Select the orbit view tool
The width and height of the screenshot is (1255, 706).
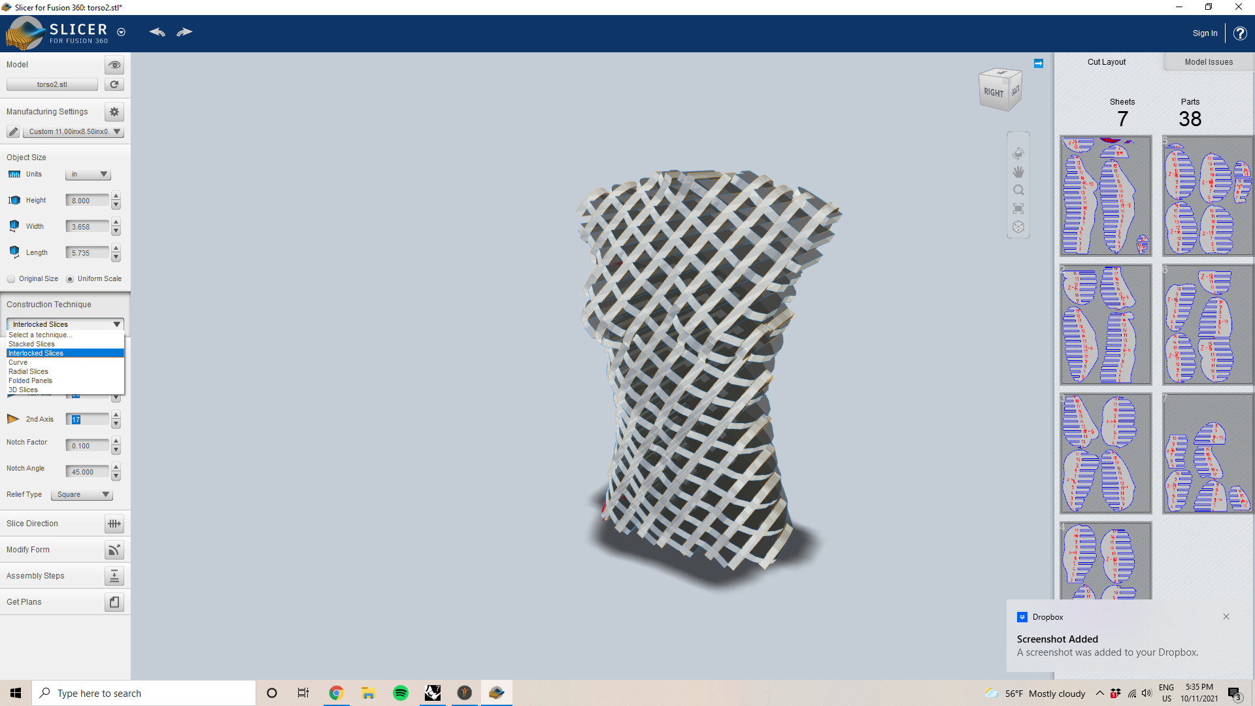click(1018, 154)
